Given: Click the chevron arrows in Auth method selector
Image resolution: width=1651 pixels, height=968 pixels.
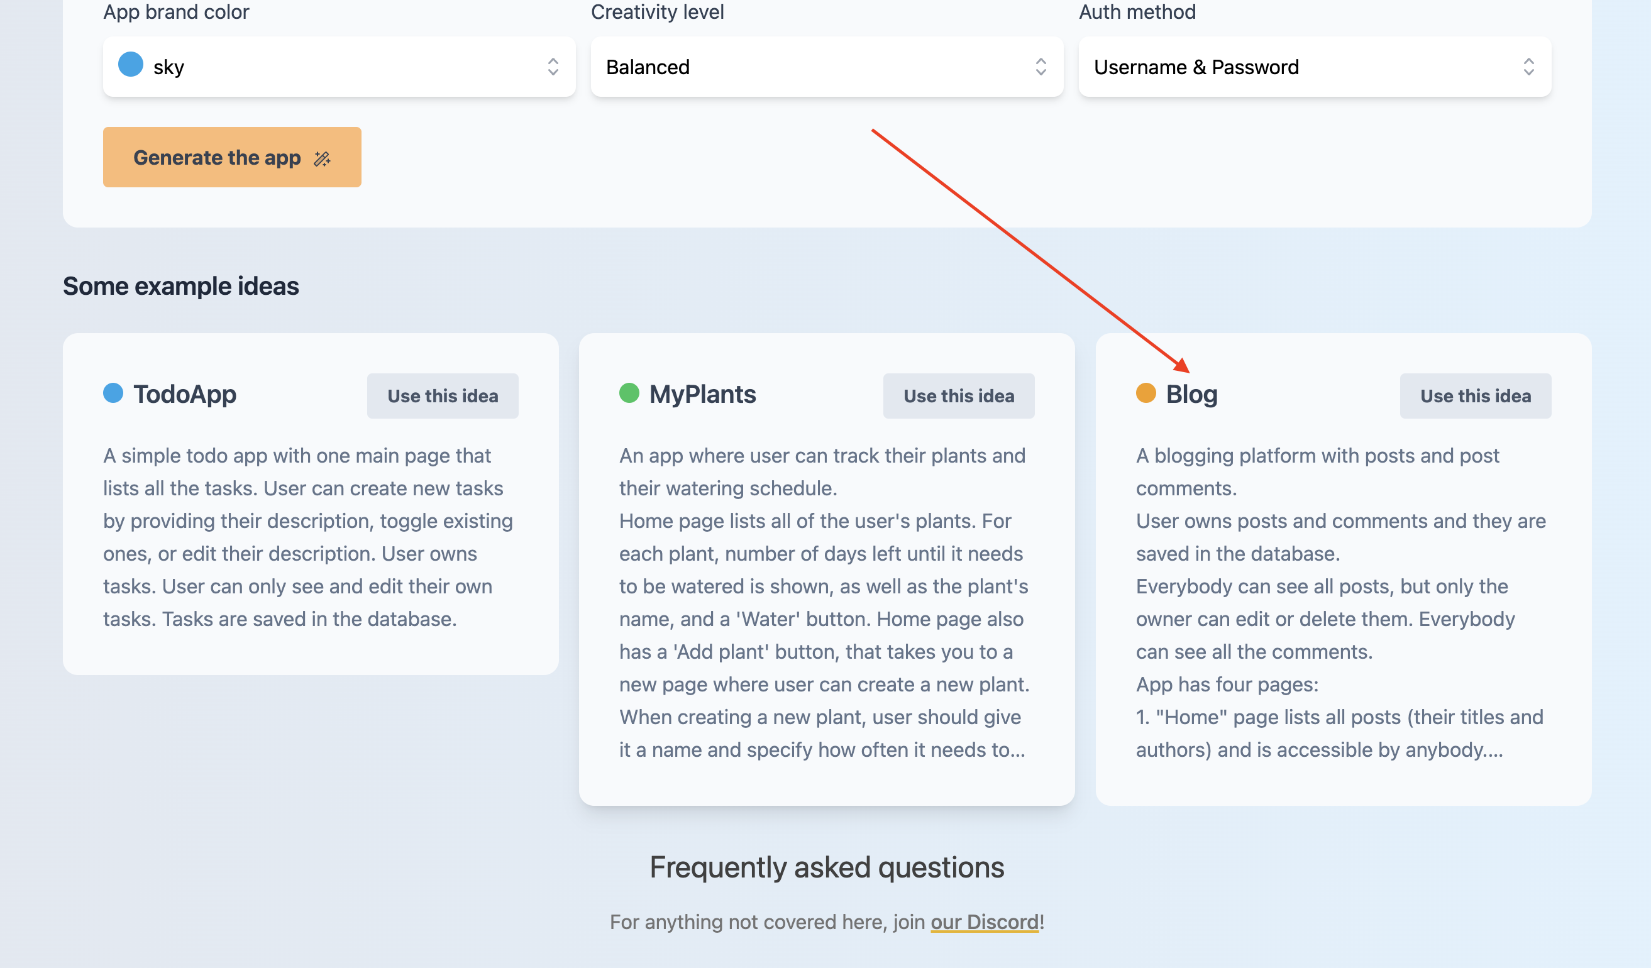Looking at the screenshot, I should point(1528,67).
